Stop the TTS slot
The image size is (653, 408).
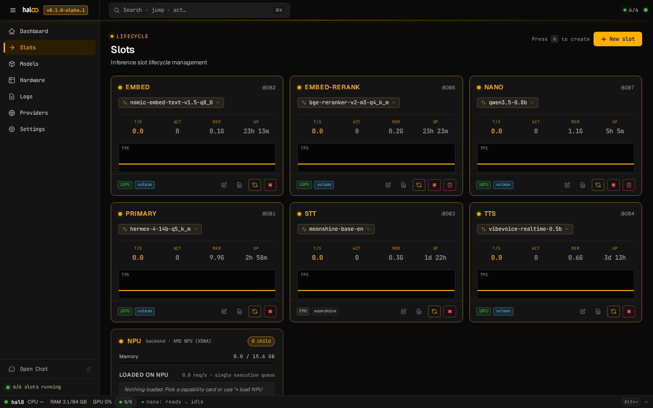pyautogui.click(x=629, y=311)
